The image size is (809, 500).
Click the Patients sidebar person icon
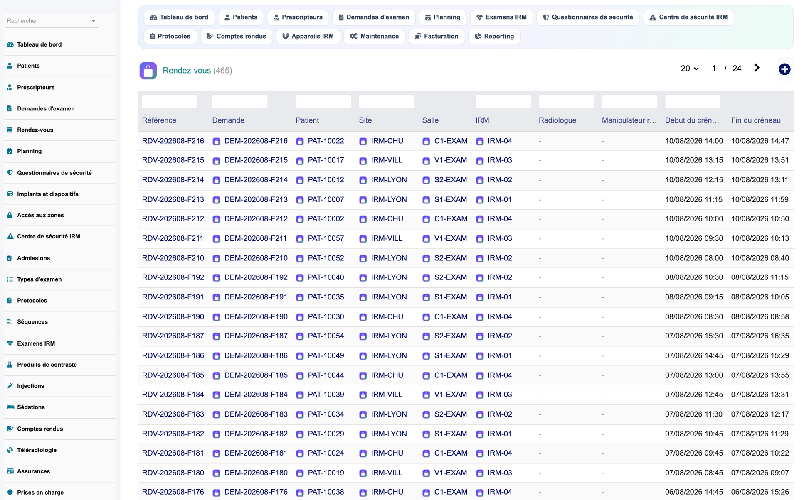[10, 66]
